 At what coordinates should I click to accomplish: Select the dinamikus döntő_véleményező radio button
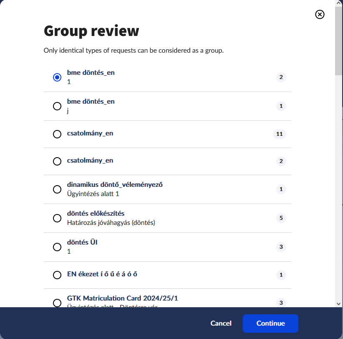pos(57,189)
